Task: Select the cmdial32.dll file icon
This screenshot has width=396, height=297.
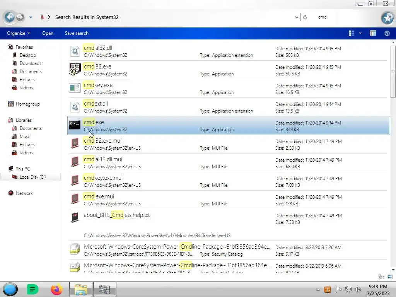Action: 75,51
